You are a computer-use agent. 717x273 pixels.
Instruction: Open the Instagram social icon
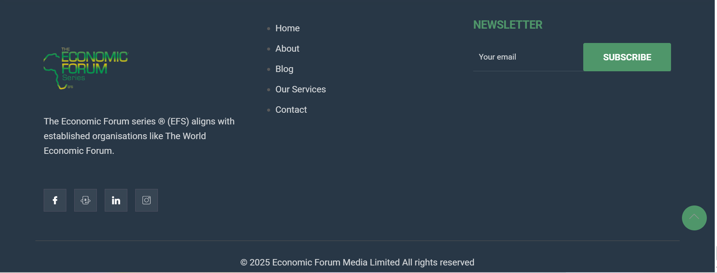pyautogui.click(x=147, y=200)
